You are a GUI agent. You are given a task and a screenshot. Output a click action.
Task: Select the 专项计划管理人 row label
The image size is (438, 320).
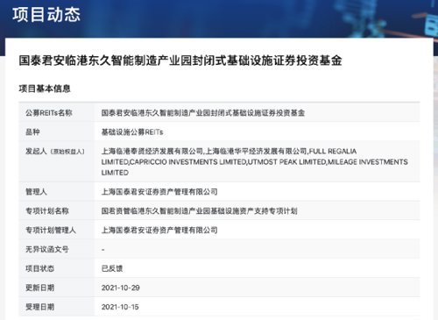click(51, 230)
